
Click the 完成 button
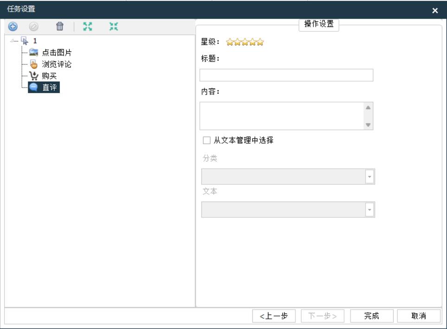371,316
